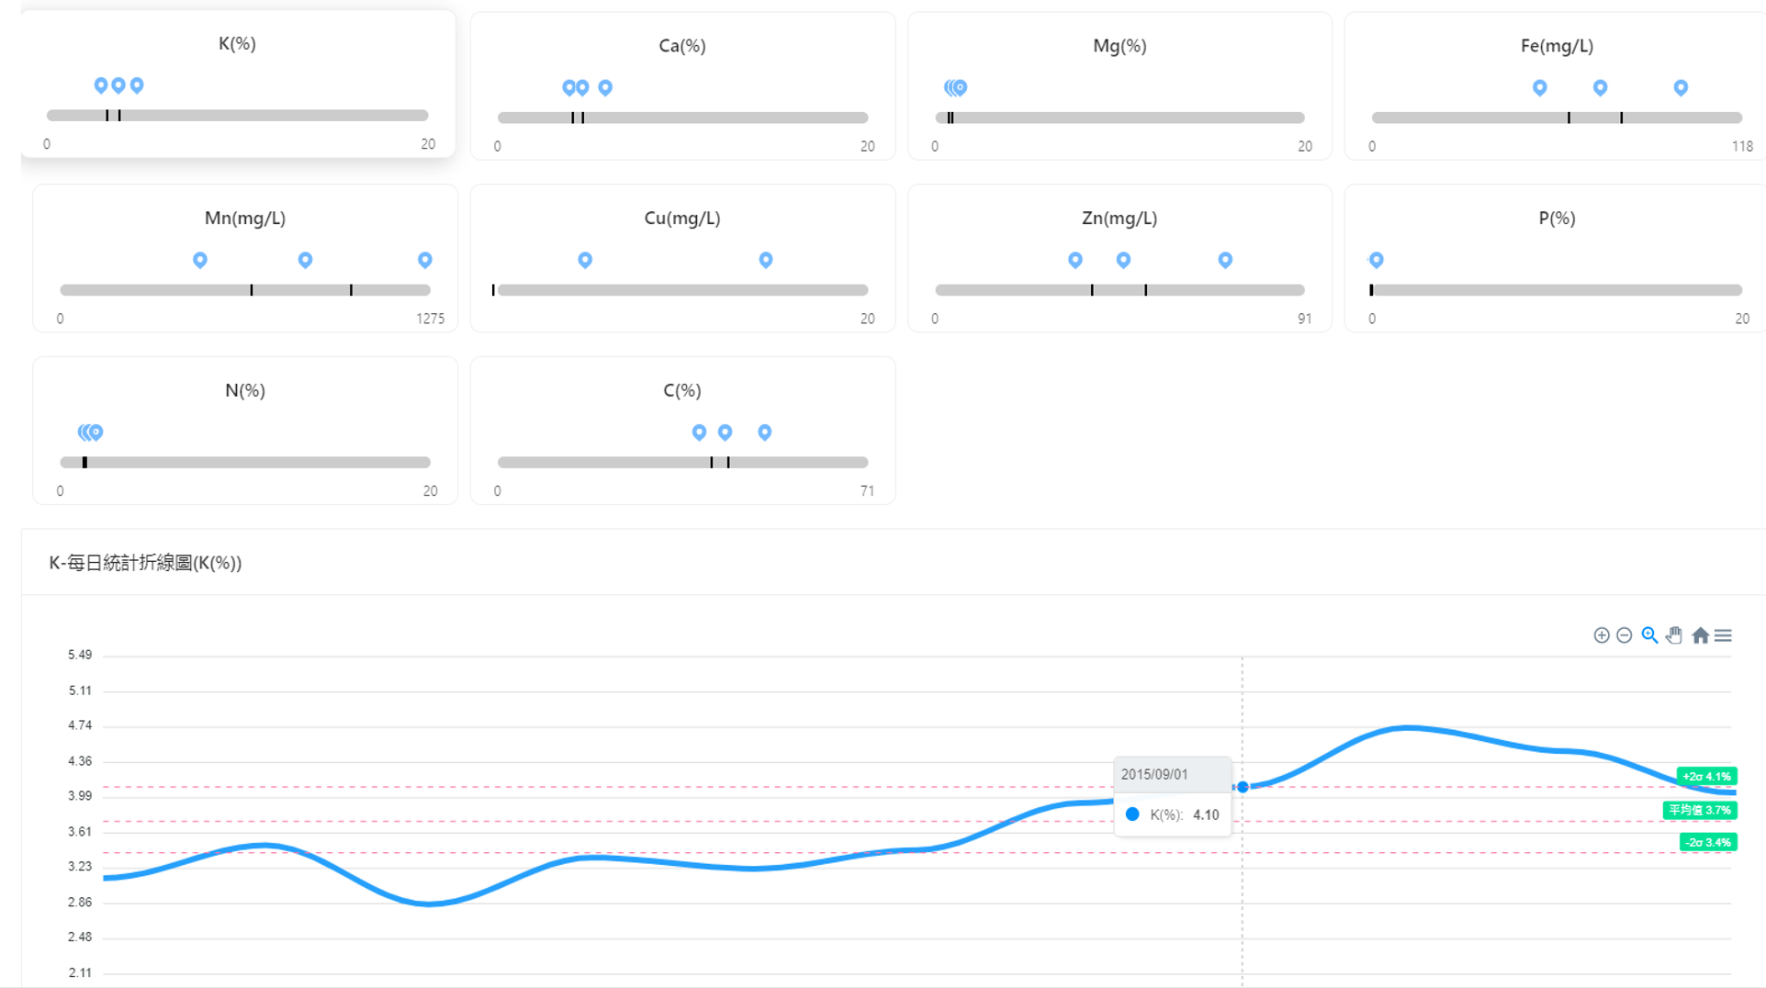The image size is (1766, 988).
Task: Click the 平均值 3.7% annotation label
Action: 1700,810
